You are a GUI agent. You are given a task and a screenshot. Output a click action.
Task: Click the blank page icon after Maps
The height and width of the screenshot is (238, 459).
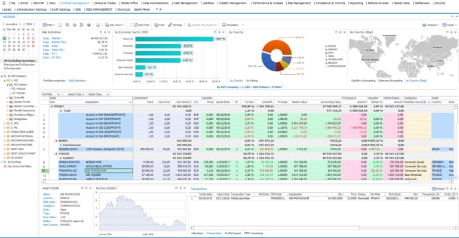(x=60, y=25)
